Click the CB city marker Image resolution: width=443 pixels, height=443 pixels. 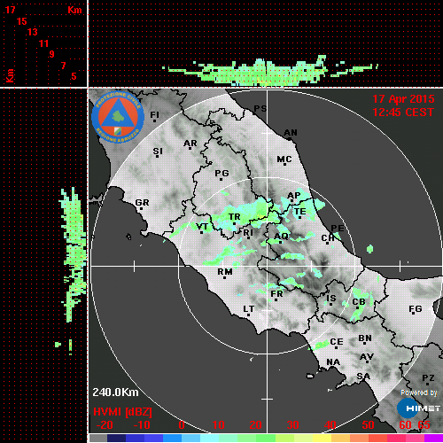coord(358,308)
